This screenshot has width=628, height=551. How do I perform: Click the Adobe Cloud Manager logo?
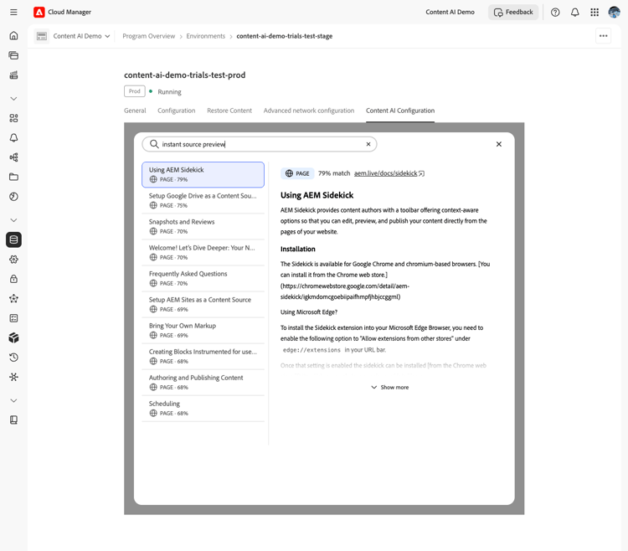tap(39, 12)
